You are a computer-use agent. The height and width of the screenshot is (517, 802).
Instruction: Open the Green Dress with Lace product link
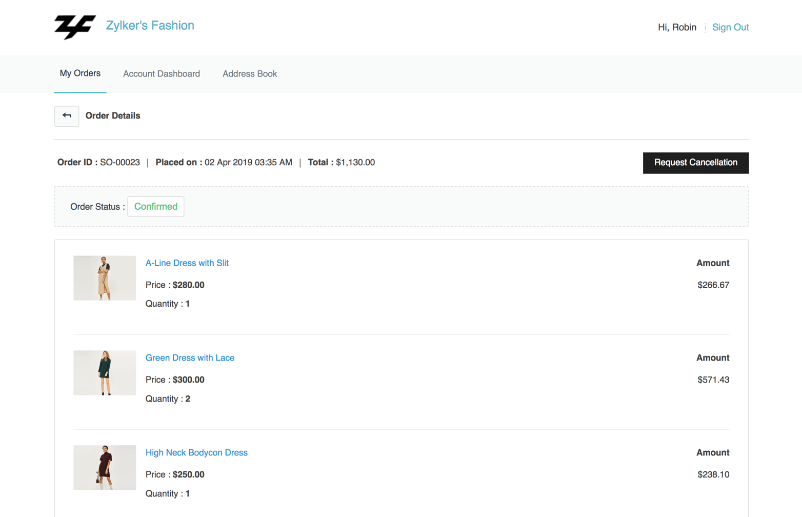190,358
